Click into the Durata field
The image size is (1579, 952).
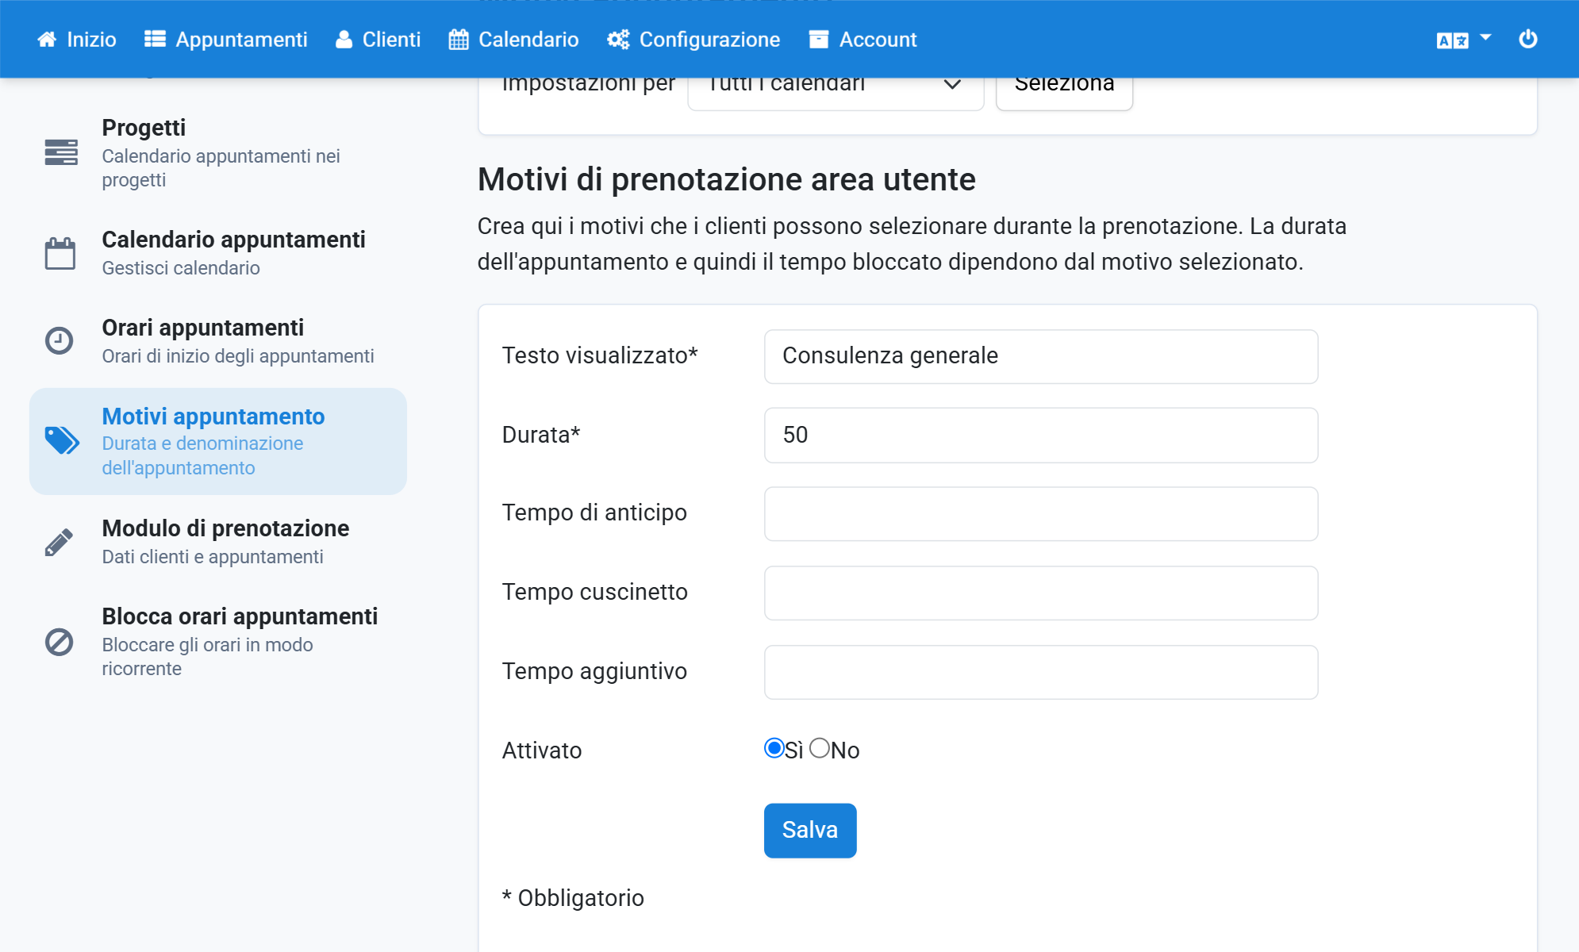coord(1041,436)
